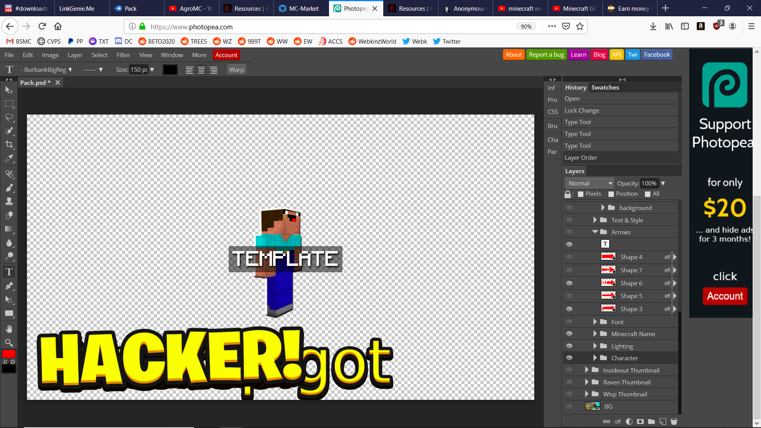Select the Brush tool
The height and width of the screenshot is (428, 761).
9,188
